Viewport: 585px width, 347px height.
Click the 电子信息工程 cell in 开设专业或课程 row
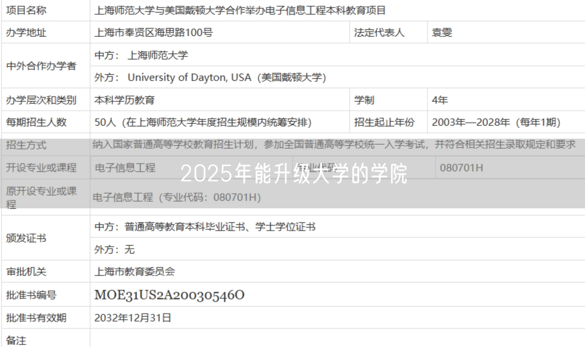click(125, 167)
